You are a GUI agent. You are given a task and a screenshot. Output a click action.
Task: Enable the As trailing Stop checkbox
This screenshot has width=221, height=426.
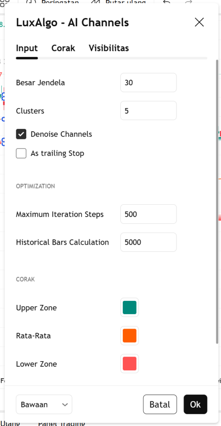tap(21, 153)
